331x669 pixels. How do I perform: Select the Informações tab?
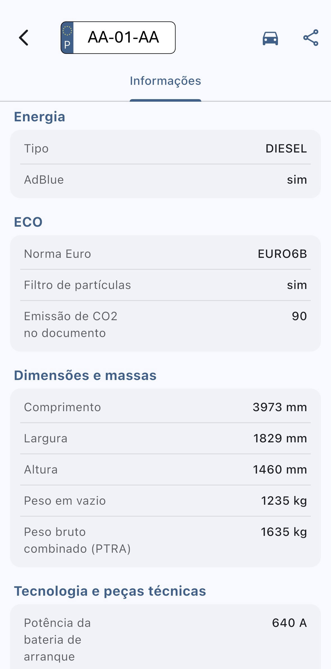[165, 81]
